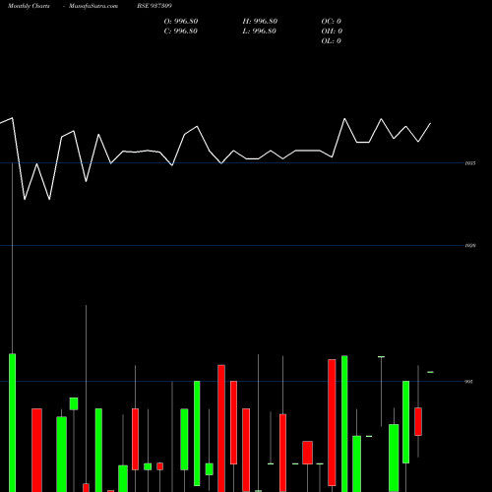
Task: Click the 'OC: 0' reading
Action: pyautogui.click(x=331, y=22)
